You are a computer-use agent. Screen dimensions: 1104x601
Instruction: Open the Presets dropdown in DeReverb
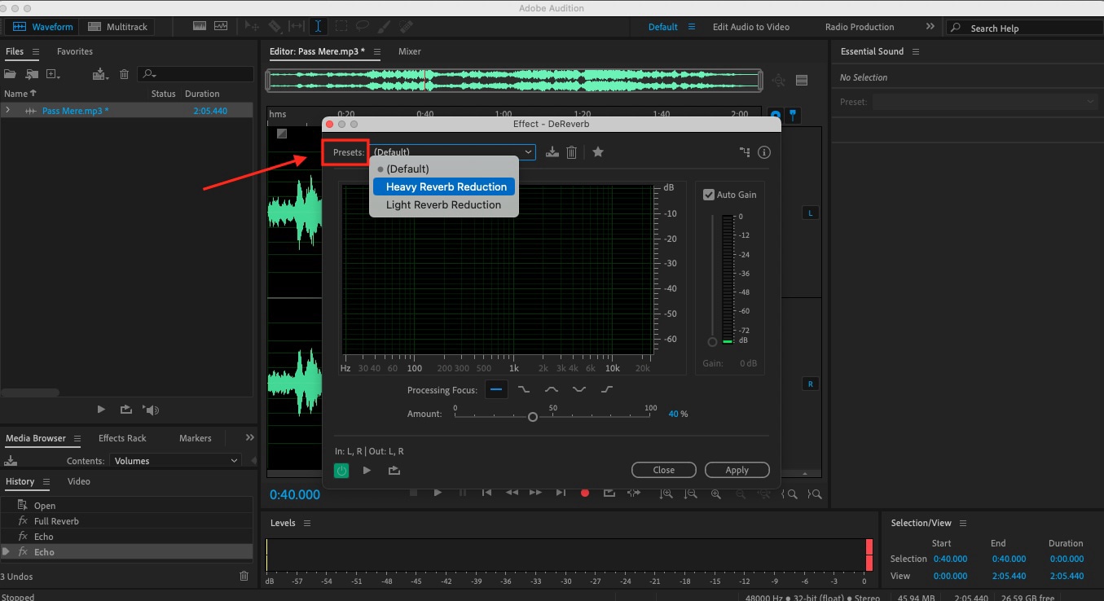tap(453, 151)
